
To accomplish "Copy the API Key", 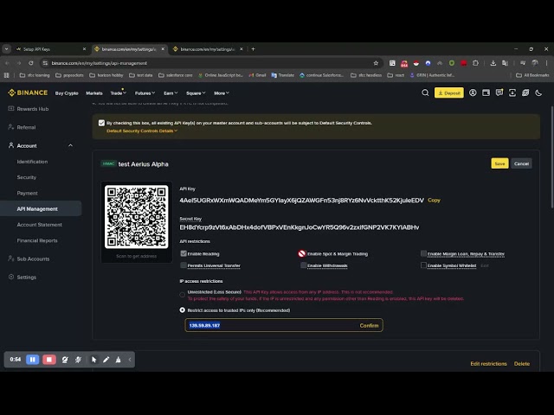I will click(434, 200).
